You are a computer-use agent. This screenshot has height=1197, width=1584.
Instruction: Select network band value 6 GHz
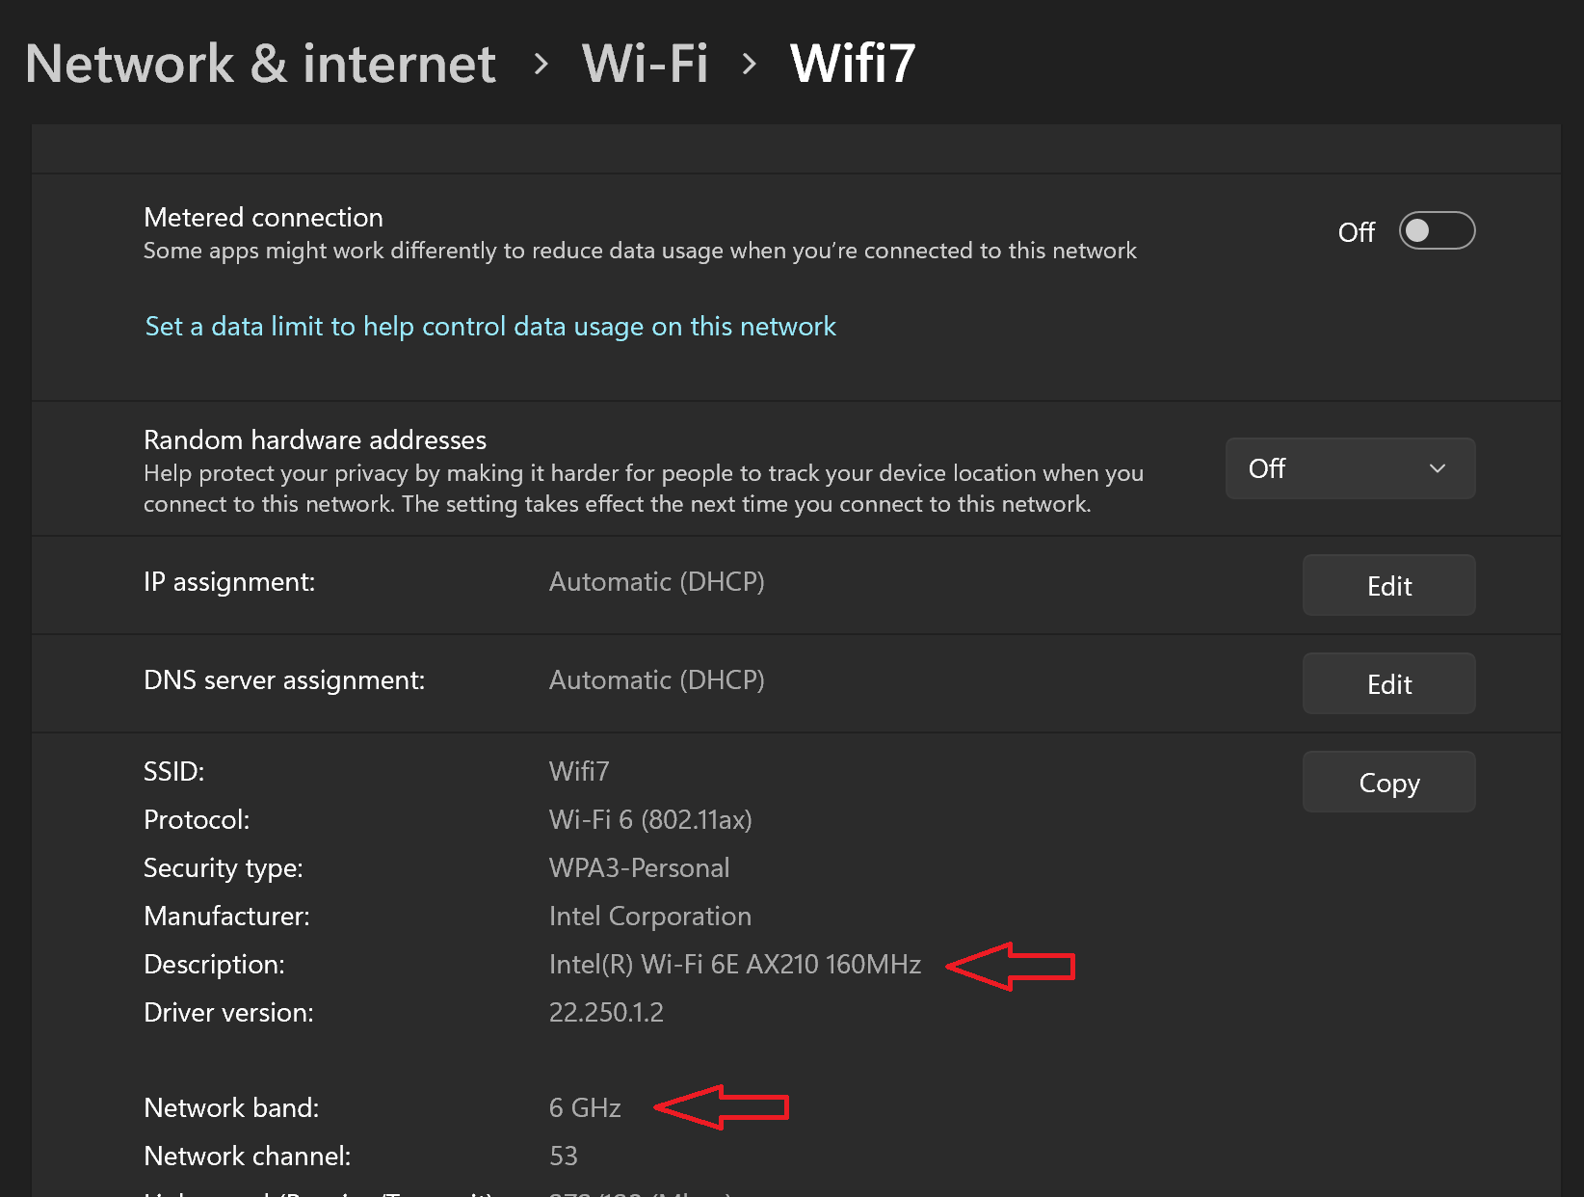coord(585,1107)
